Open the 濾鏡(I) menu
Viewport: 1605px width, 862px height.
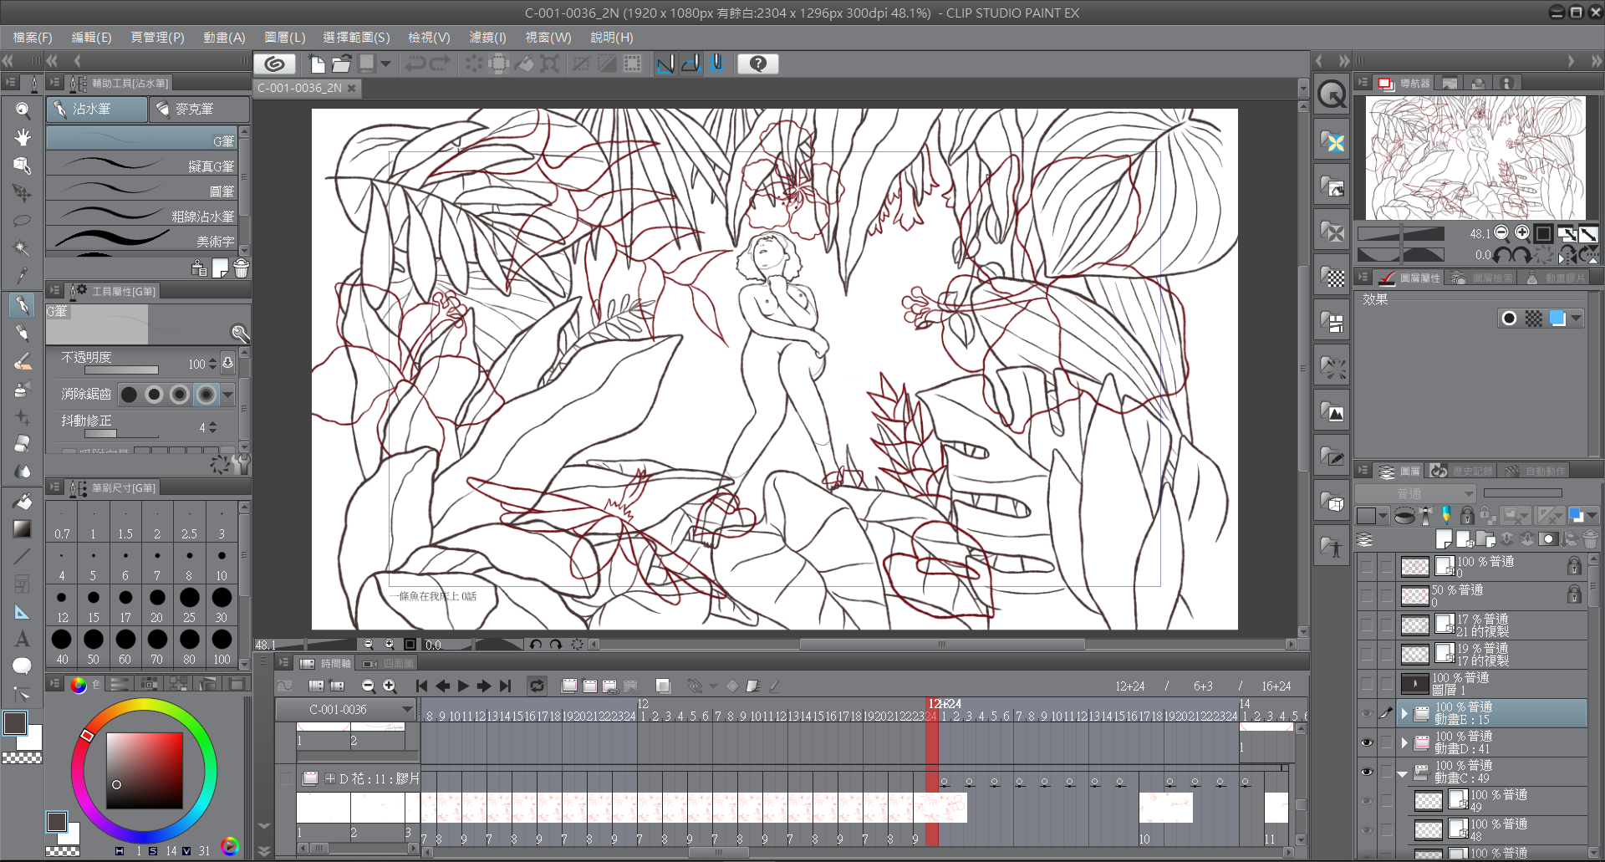pyautogui.click(x=487, y=38)
